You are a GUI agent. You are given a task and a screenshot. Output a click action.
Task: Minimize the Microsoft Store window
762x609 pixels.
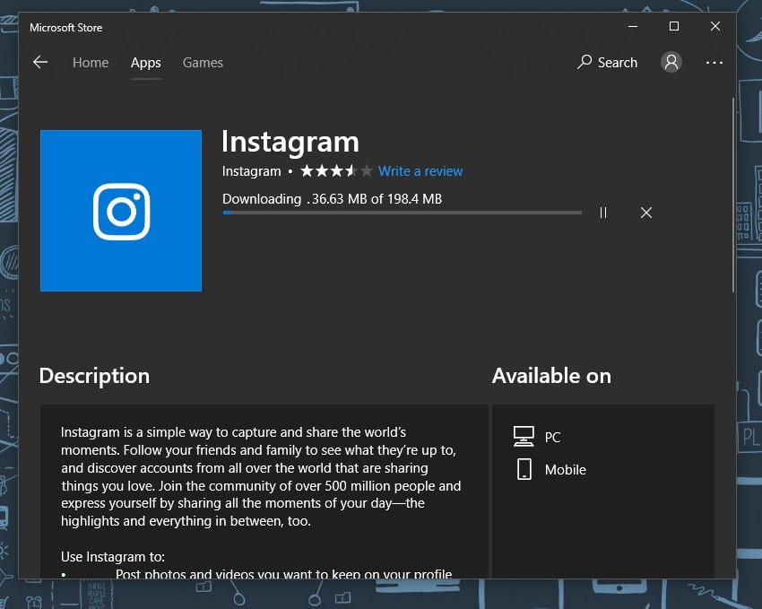633,26
